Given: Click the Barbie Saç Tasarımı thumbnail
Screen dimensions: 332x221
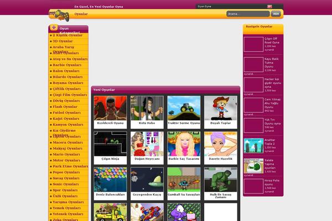Looking at the screenshot, I should tap(184, 144).
